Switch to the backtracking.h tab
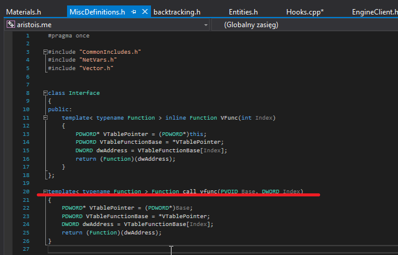 point(177,11)
